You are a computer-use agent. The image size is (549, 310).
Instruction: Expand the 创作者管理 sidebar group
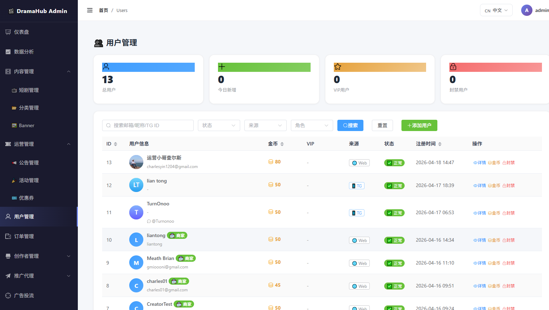tap(39, 256)
